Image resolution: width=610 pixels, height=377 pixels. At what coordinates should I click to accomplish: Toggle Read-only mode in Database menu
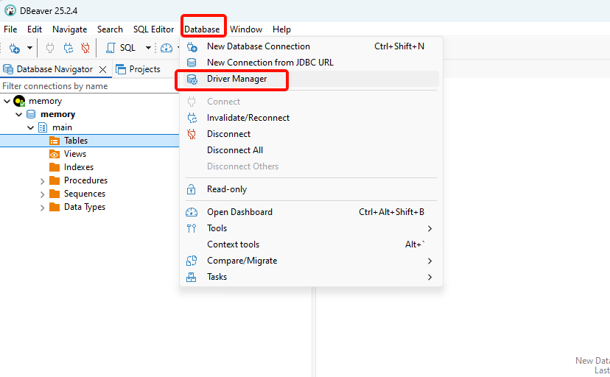(x=227, y=189)
